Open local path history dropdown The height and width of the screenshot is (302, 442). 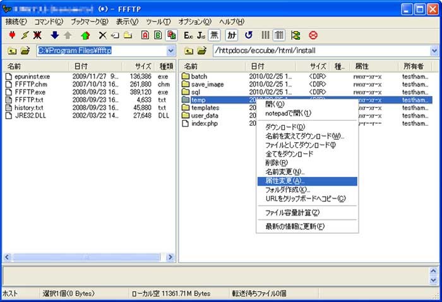tap(170, 51)
